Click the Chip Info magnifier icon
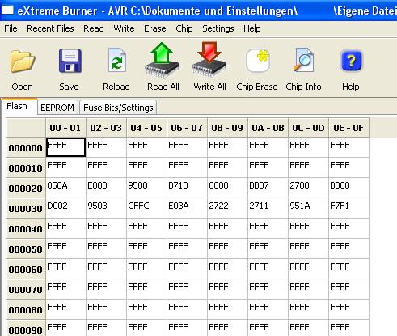The image size is (397, 336). coord(303,60)
